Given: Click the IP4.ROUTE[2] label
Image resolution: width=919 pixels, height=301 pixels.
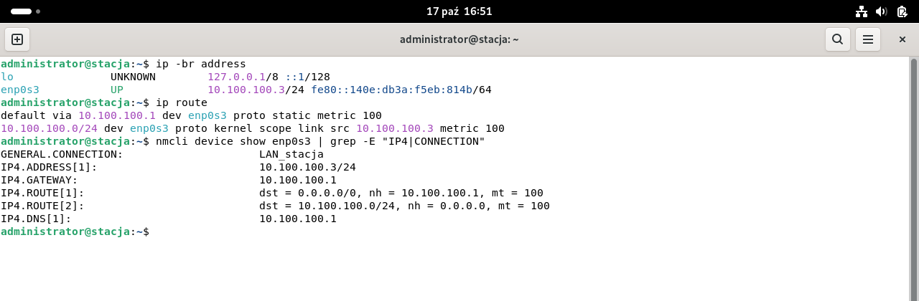Looking at the screenshot, I should [42, 206].
